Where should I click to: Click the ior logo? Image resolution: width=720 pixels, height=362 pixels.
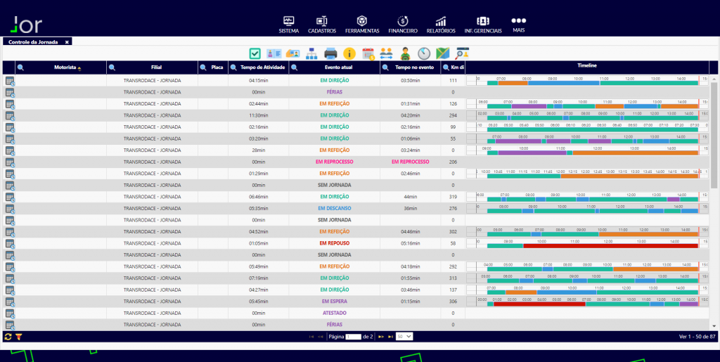tap(27, 25)
